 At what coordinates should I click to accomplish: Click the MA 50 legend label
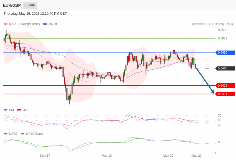tap(53, 24)
